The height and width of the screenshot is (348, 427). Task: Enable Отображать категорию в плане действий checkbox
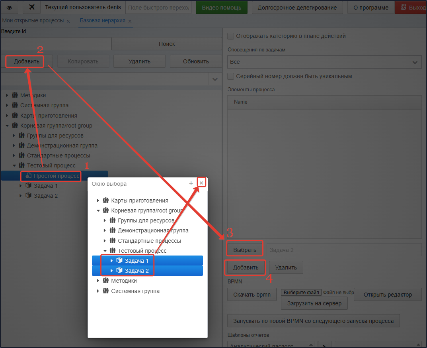click(x=231, y=36)
